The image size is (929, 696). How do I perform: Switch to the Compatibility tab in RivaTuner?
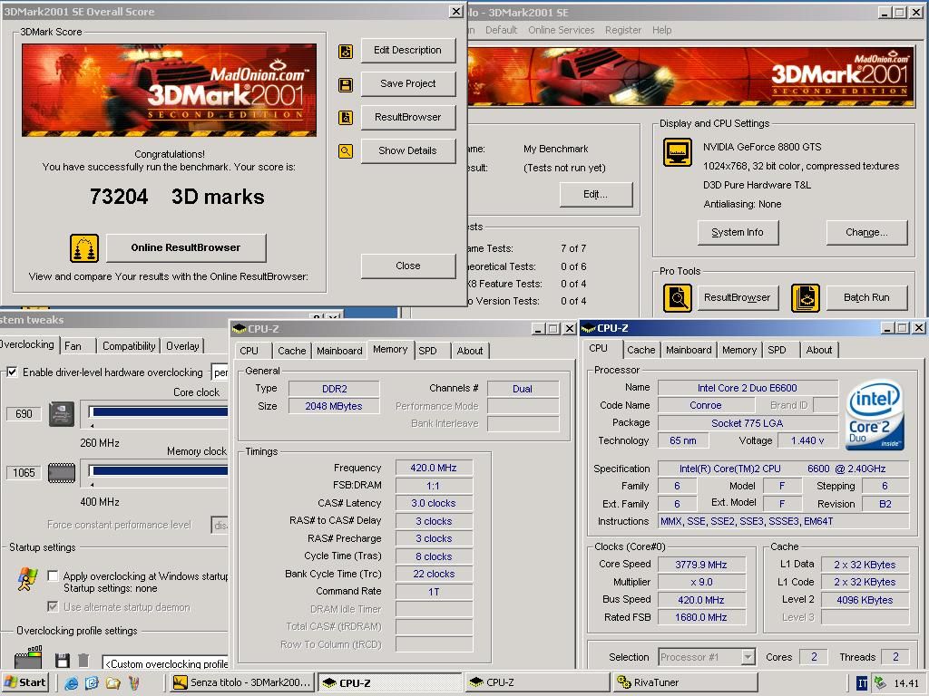pyautogui.click(x=129, y=346)
